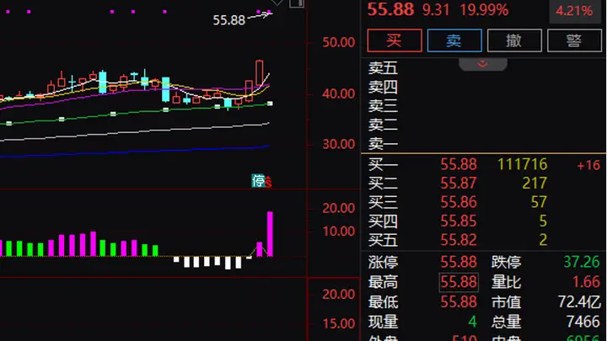607x341 pixels.
Task: Click the 买一 bid price 55.88
Action: (459, 164)
